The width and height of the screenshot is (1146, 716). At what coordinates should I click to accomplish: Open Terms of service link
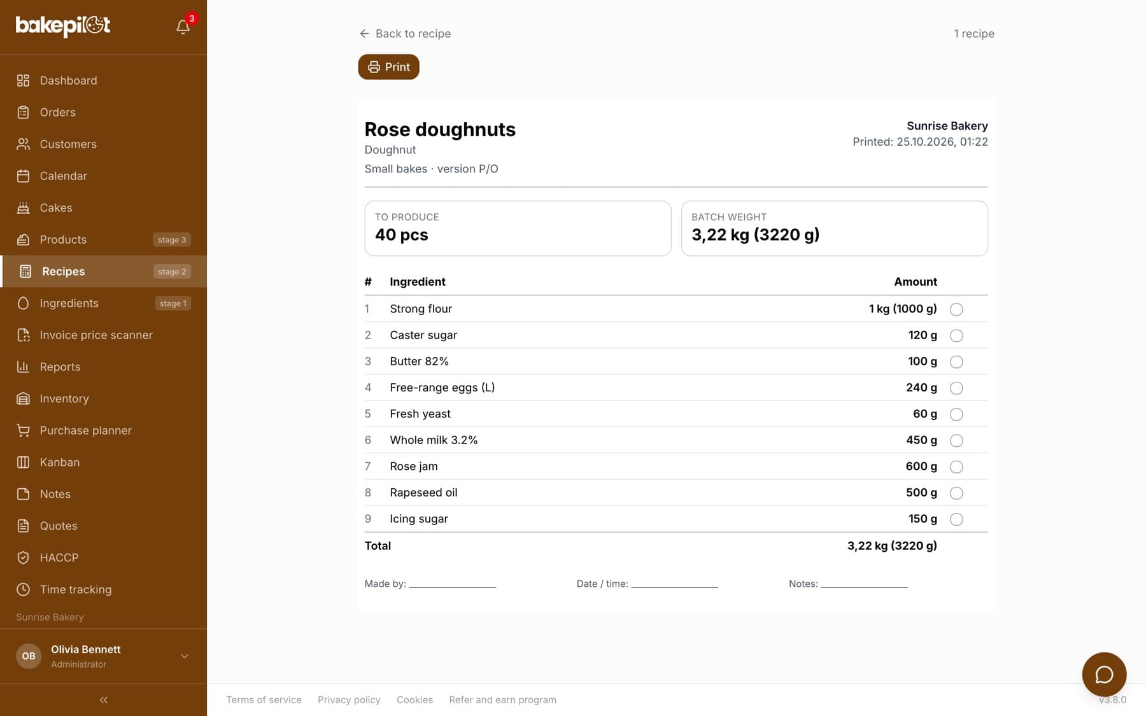click(264, 699)
